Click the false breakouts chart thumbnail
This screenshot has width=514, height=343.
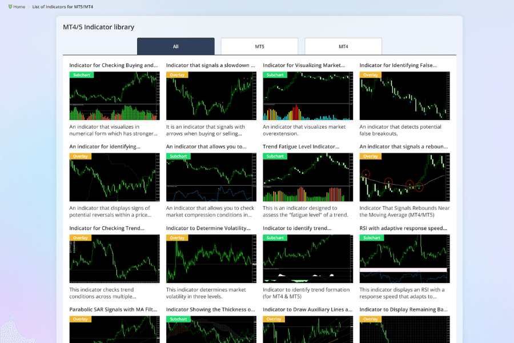click(404, 96)
